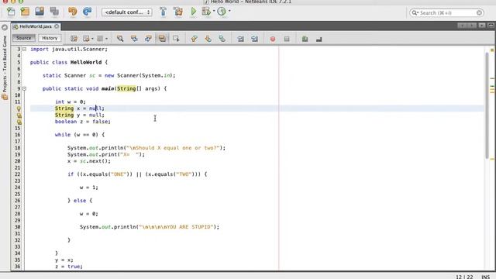This screenshot has width=496, height=279.
Task: Expand the back-navigation history dropdown arrow
Action: pos(92,39)
